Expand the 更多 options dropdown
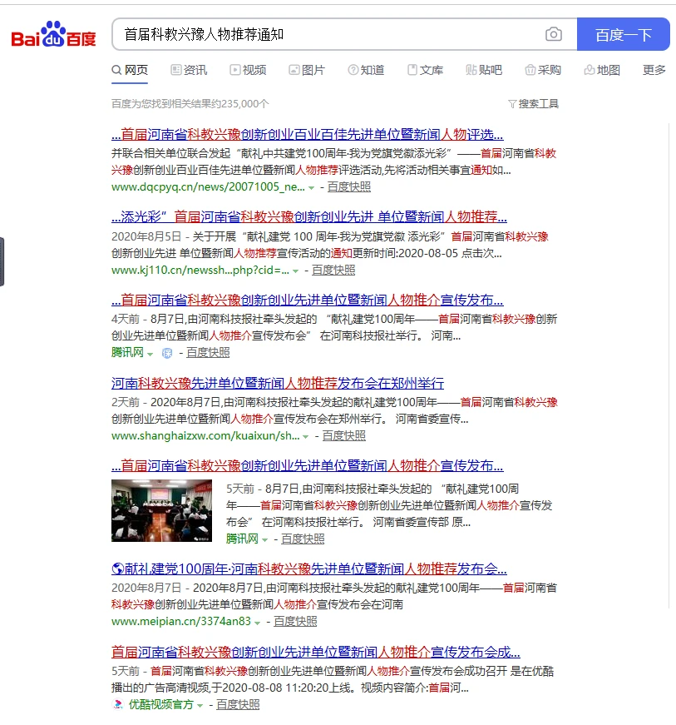The height and width of the screenshot is (725, 676). click(654, 70)
